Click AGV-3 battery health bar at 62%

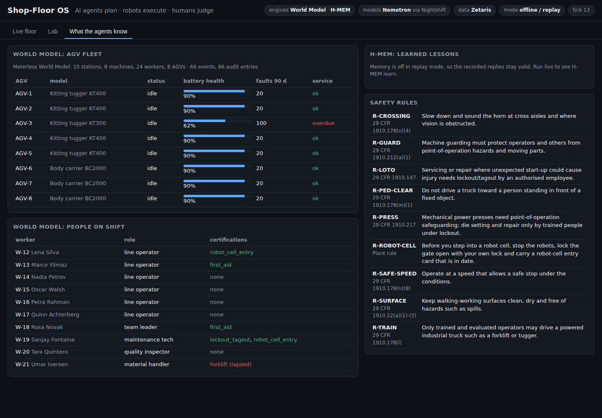tap(217, 121)
